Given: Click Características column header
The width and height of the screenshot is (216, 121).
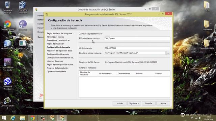Looking at the screenshot, I should coord(124,74).
